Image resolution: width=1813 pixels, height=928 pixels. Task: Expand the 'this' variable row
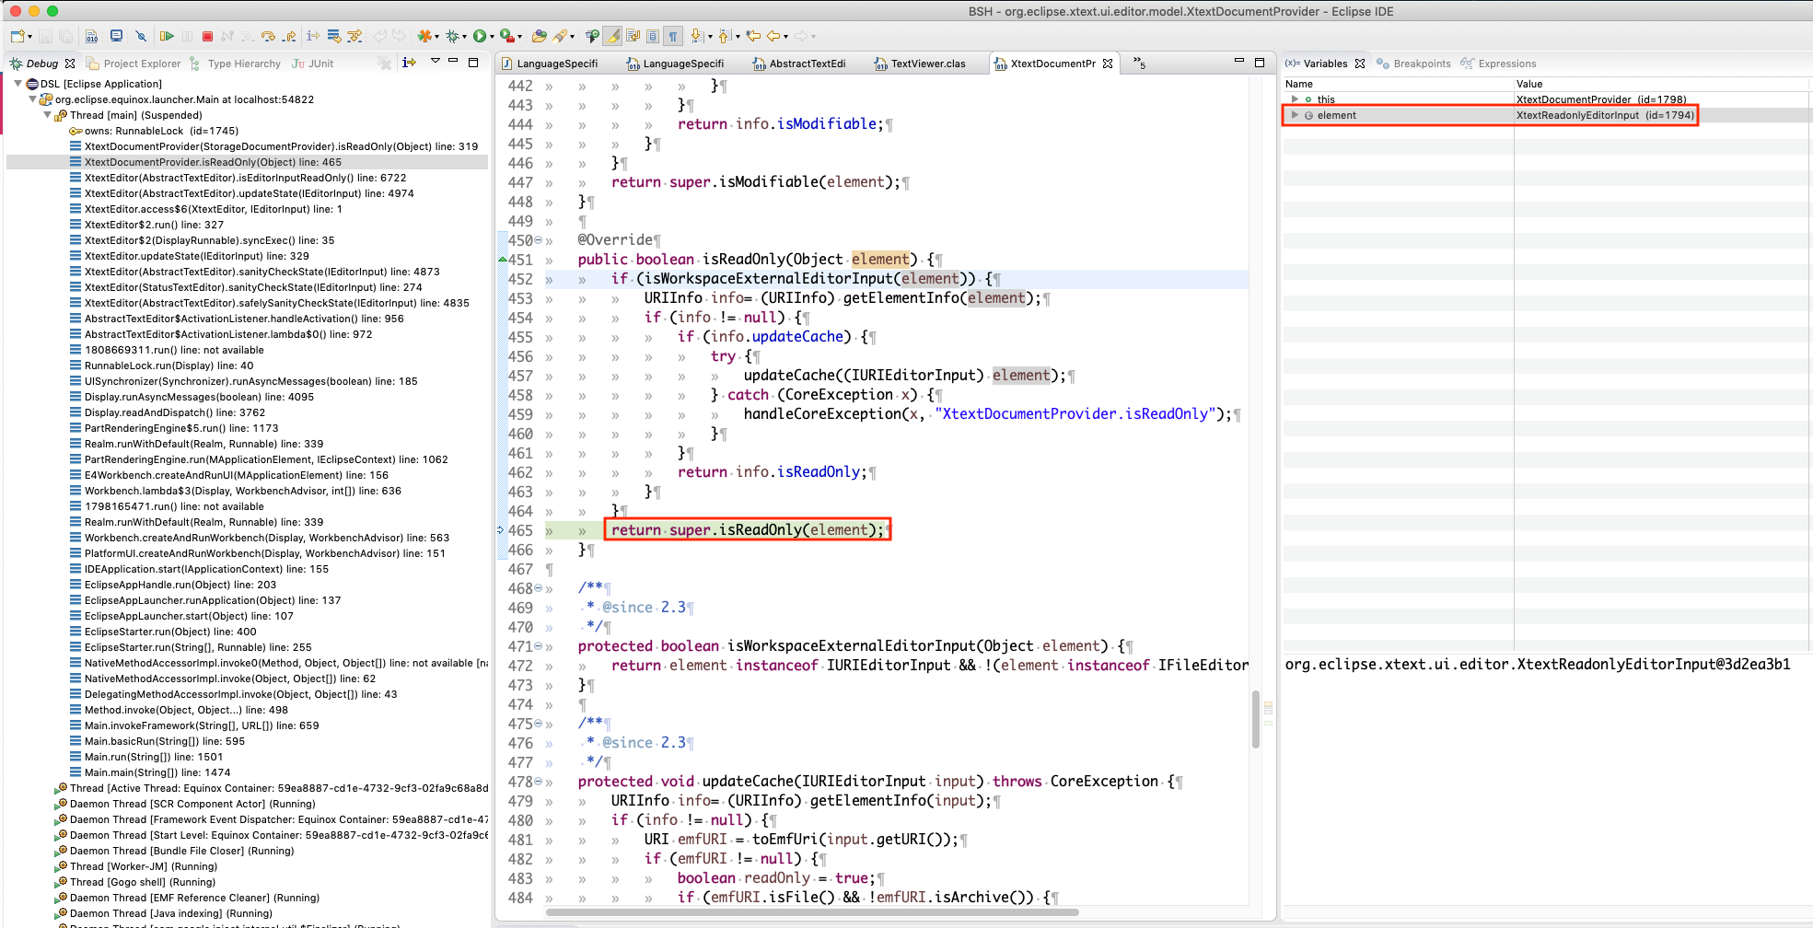point(1295,99)
